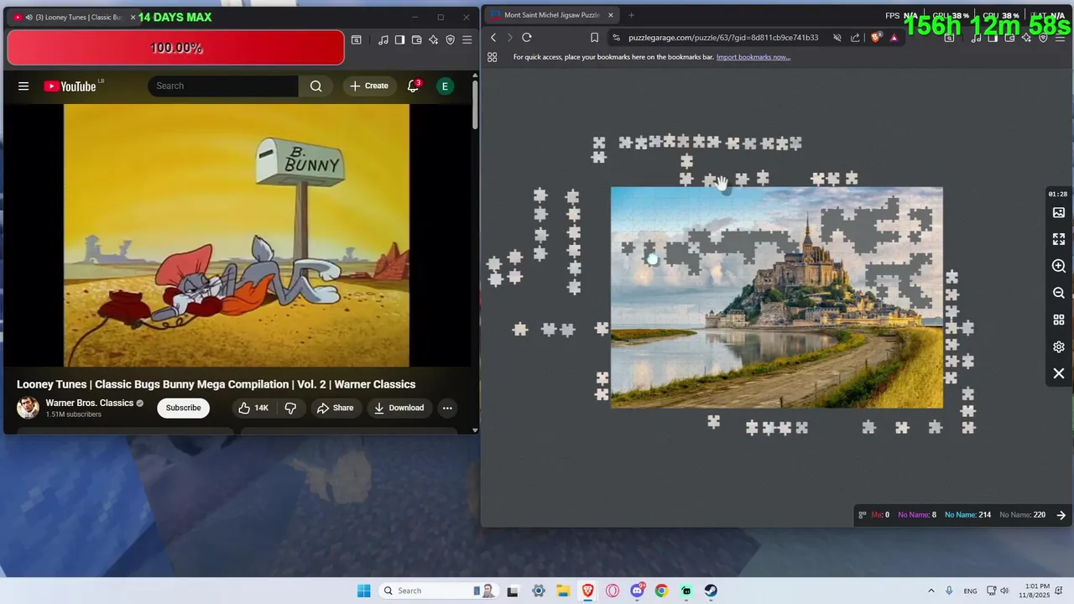This screenshot has width=1074, height=604.
Task: Click the Bugs Bunny video player
Action: click(x=237, y=235)
